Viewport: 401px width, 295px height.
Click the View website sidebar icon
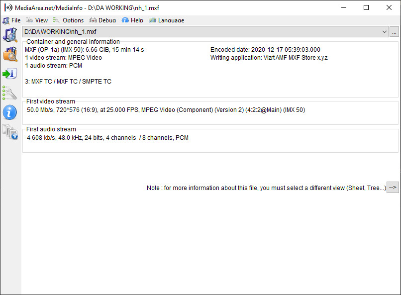point(10,132)
